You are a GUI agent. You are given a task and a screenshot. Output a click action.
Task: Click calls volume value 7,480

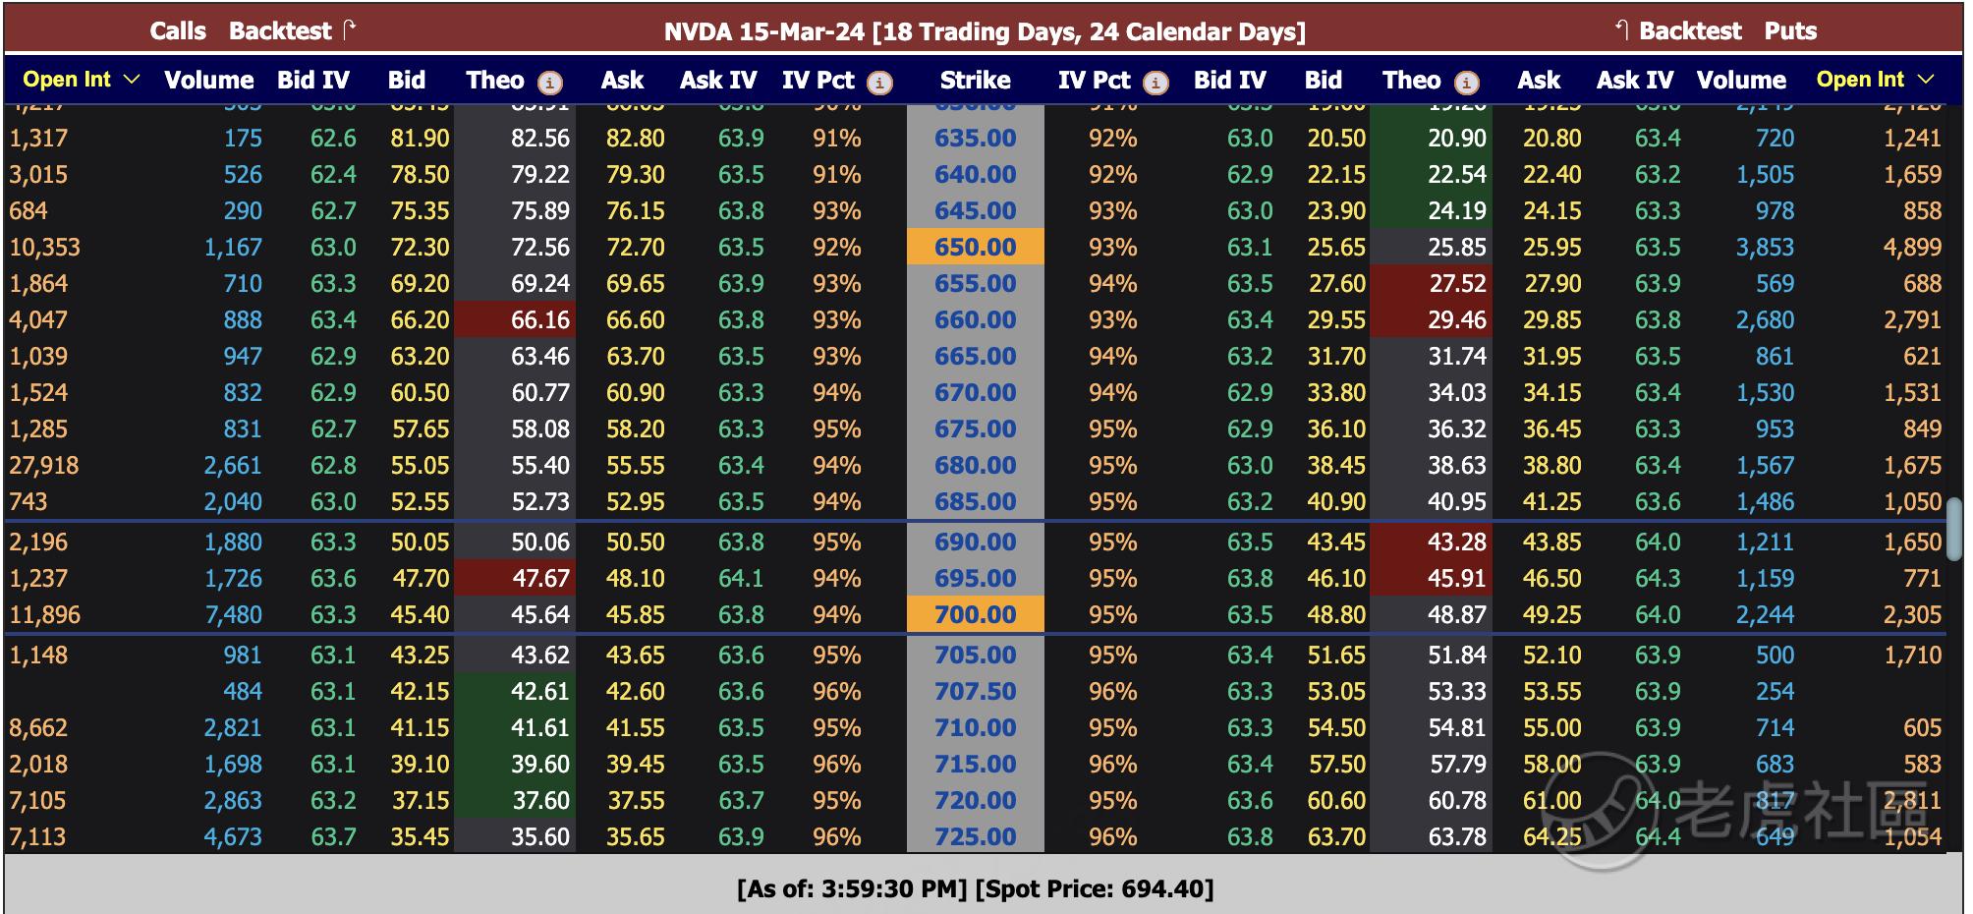(x=233, y=615)
